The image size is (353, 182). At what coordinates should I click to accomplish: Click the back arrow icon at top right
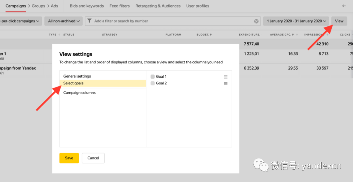point(344,6)
